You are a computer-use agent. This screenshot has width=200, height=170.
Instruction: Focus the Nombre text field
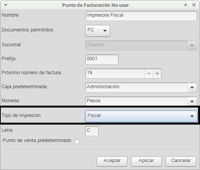[141, 16]
